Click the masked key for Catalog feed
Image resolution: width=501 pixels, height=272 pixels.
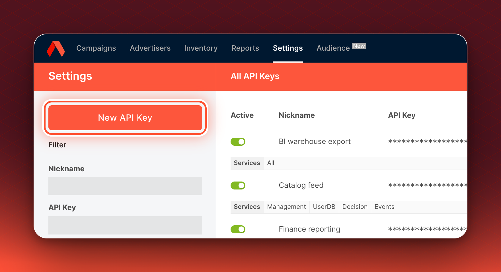pos(428,185)
